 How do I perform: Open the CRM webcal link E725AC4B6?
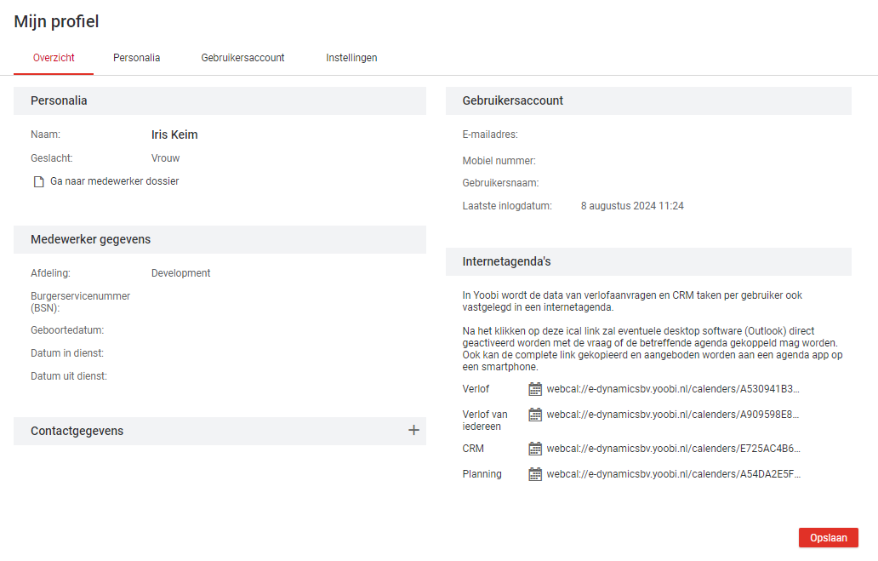coord(674,449)
